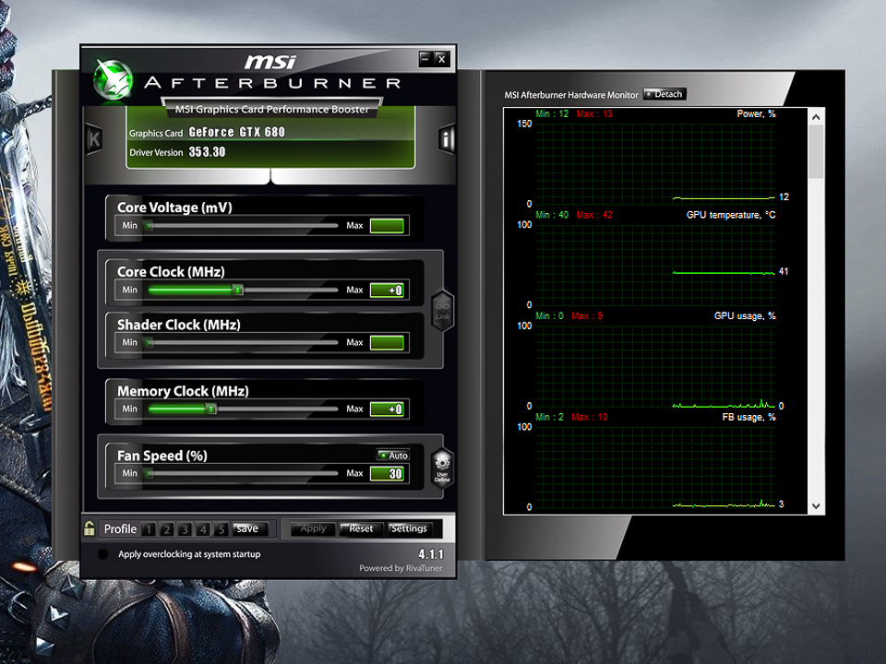The width and height of the screenshot is (886, 664).
Task: Select profile slot 4
Action: tap(203, 529)
